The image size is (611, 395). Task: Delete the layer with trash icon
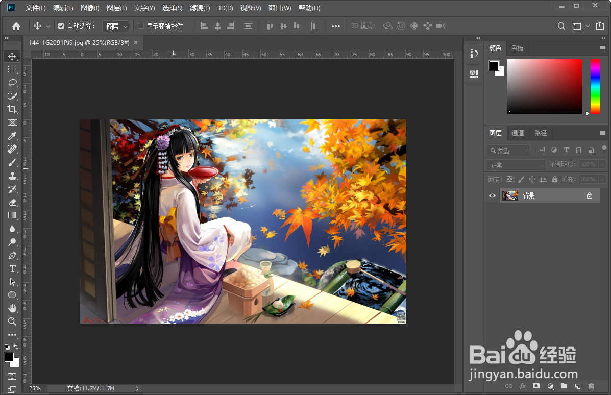591,386
